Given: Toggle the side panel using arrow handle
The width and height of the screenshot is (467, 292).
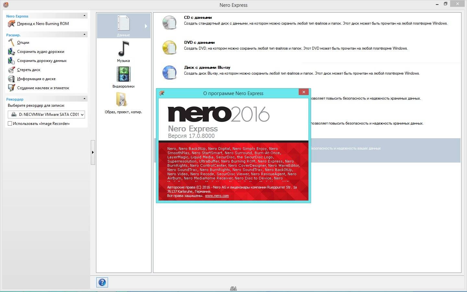Looking at the screenshot, I should pos(93,152).
